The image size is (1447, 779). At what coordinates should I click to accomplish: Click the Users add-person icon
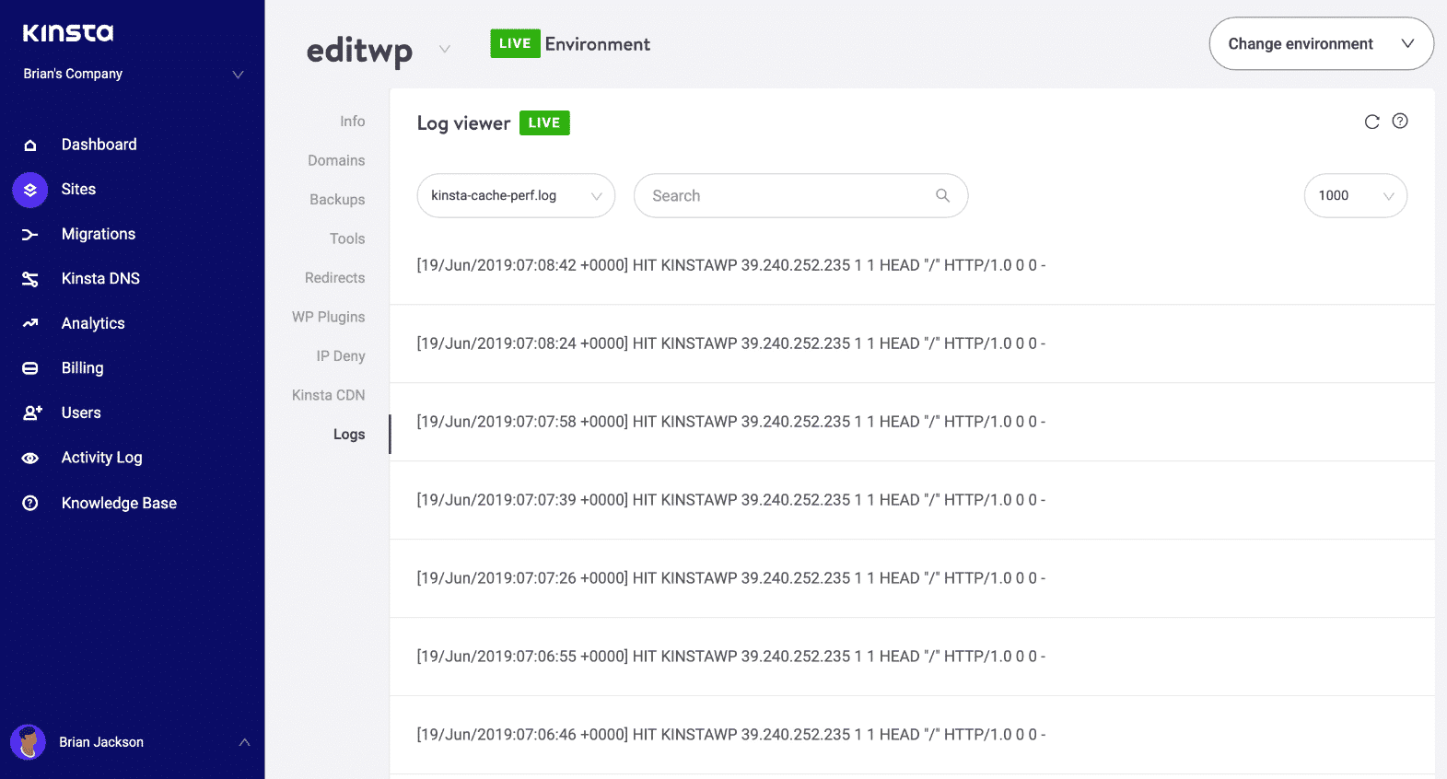[x=32, y=413]
